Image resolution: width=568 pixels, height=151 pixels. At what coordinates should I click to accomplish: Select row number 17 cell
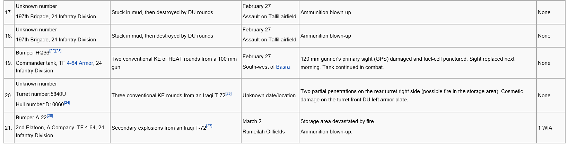point(9,12)
